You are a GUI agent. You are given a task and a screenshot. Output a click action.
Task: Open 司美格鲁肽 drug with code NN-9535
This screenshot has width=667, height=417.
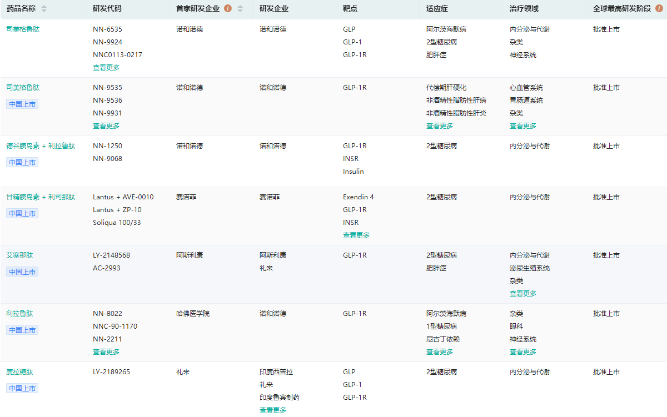[x=23, y=88]
